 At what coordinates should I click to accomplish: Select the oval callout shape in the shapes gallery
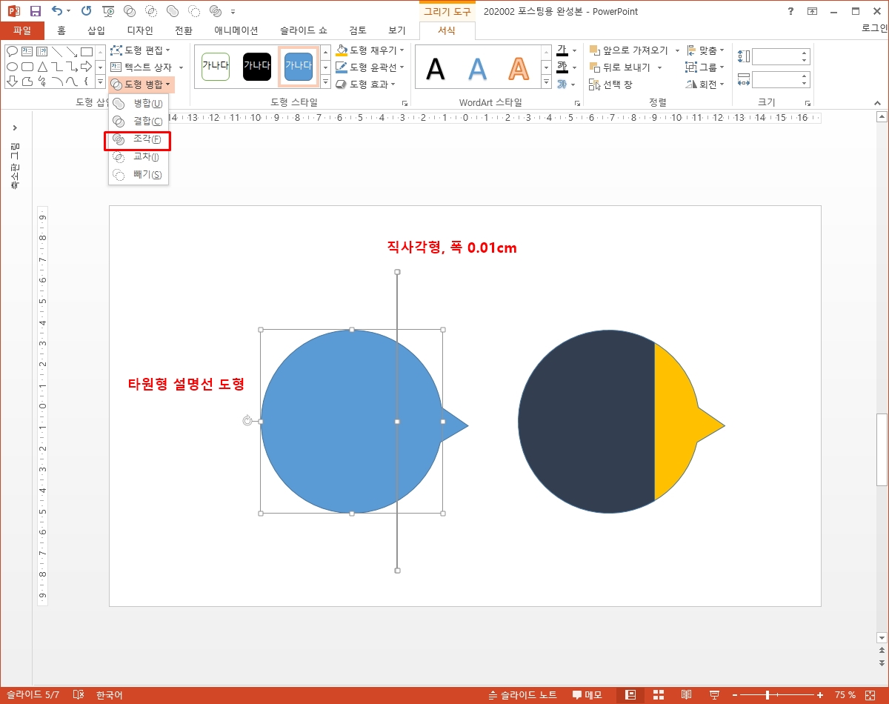12,51
